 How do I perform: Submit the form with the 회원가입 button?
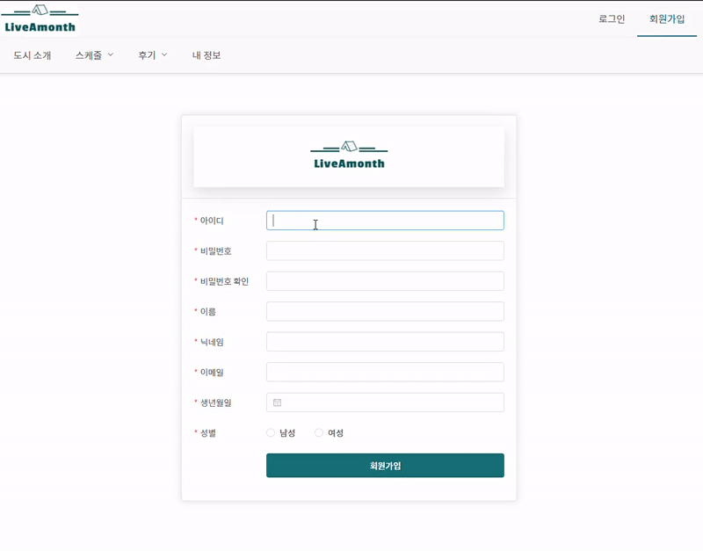click(385, 466)
